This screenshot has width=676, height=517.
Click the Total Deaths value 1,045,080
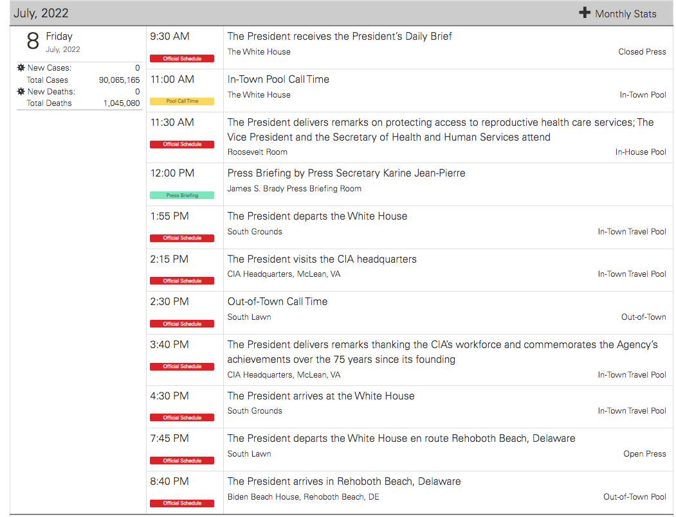pyautogui.click(x=122, y=103)
